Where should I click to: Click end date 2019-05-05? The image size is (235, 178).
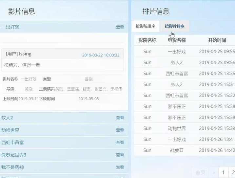(x=88, y=99)
